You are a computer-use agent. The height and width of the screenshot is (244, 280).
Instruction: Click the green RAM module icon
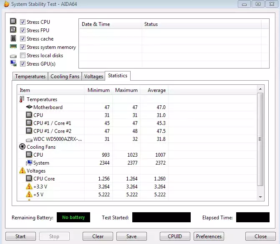tap(13, 46)
